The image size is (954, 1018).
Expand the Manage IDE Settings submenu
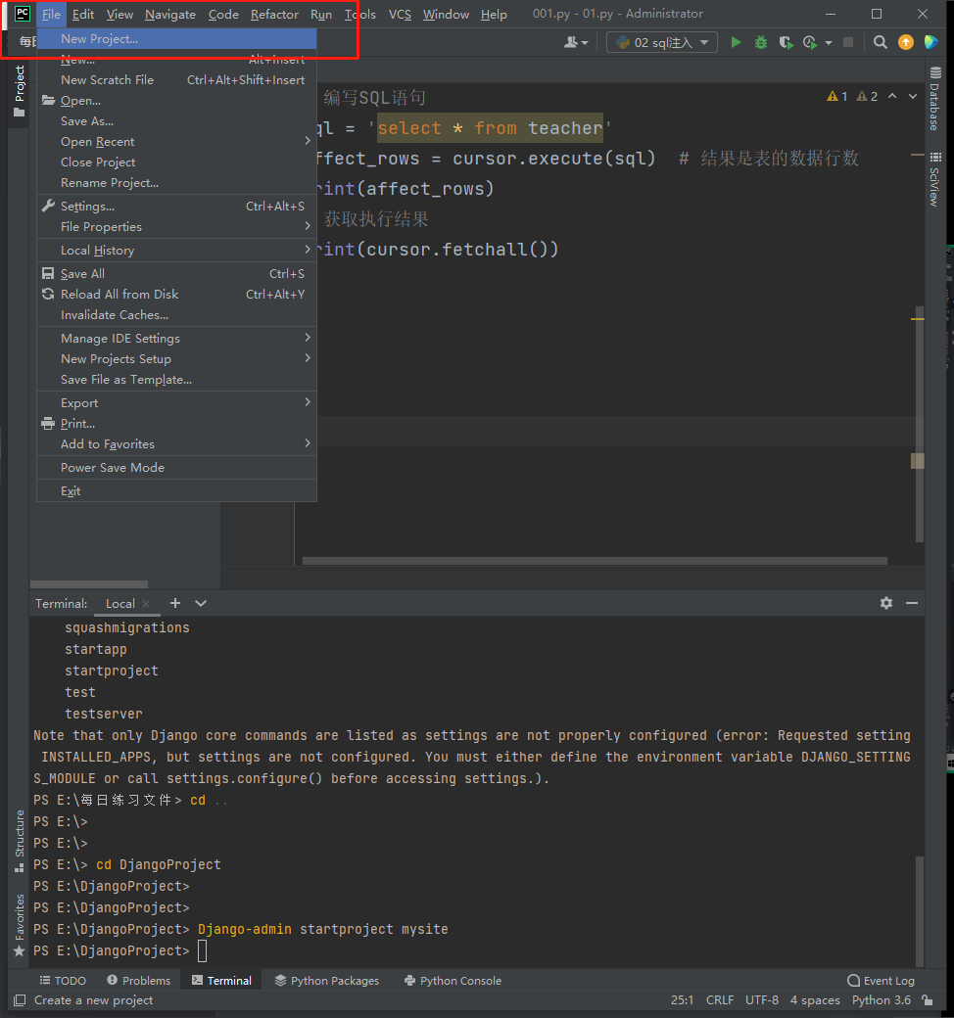[176, 339]
